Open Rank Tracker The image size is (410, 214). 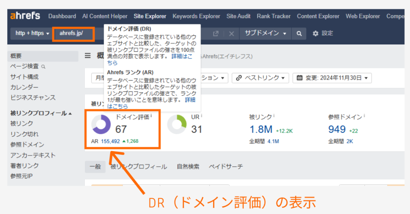273,16
